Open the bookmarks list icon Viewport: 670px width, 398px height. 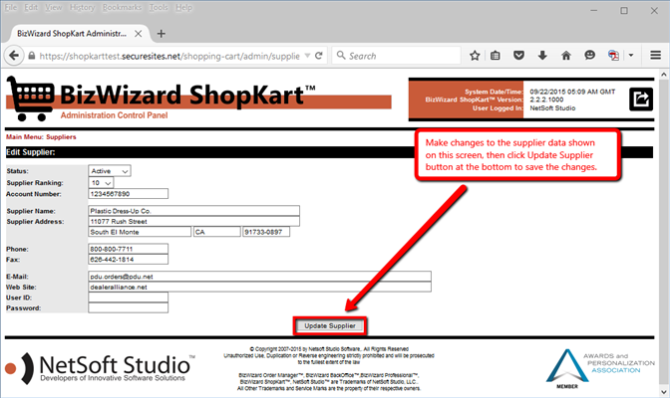pyautogui.click(x=496, y=56)
